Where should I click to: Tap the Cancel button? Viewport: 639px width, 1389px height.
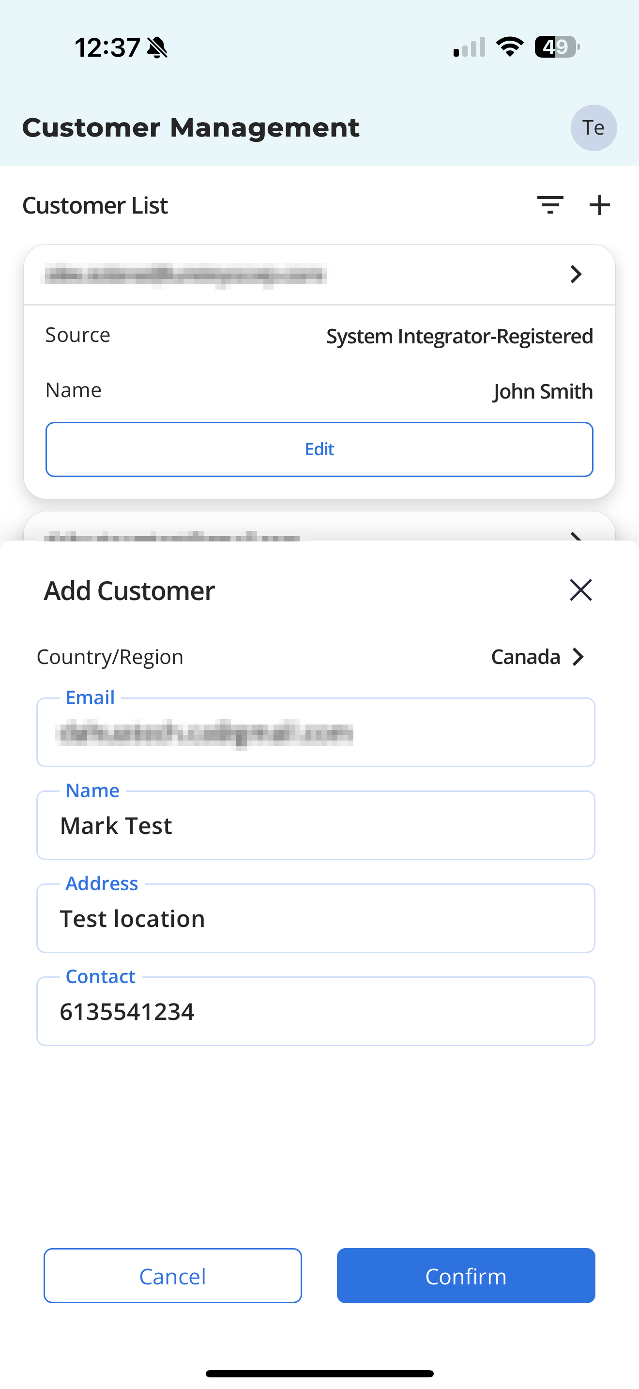[x=172, y=1275]
